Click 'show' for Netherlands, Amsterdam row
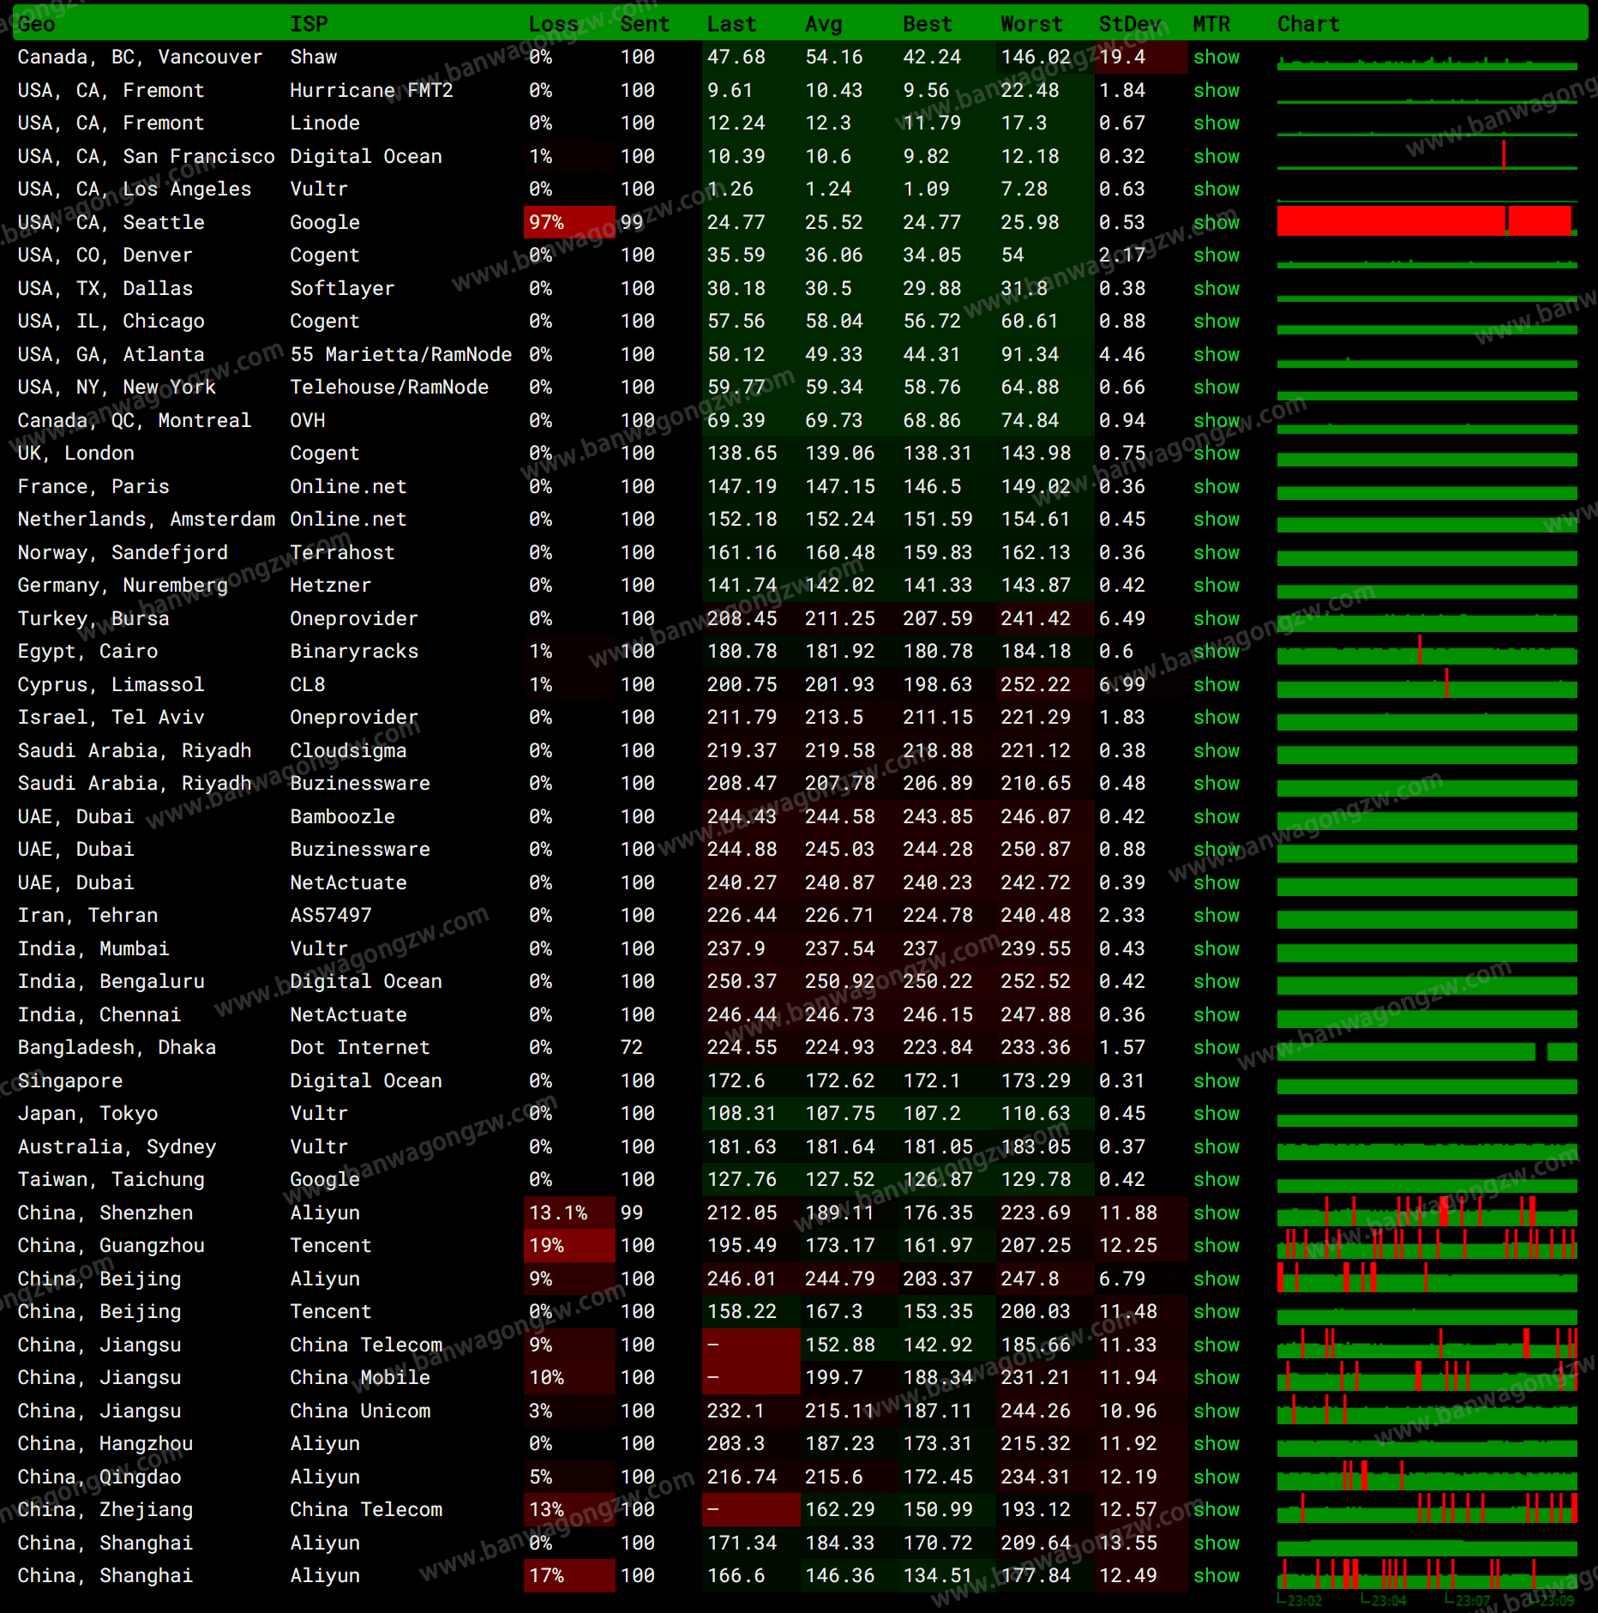This screenshot has width=1598, height=1613. [x=1217, y=520]
